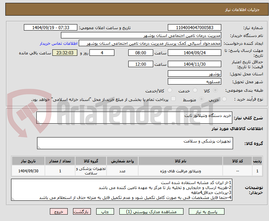269x221 pixels.
Task: Click the توضیحات خریدار notes text area
Action: pyautogui.click(x=121, y=190)
